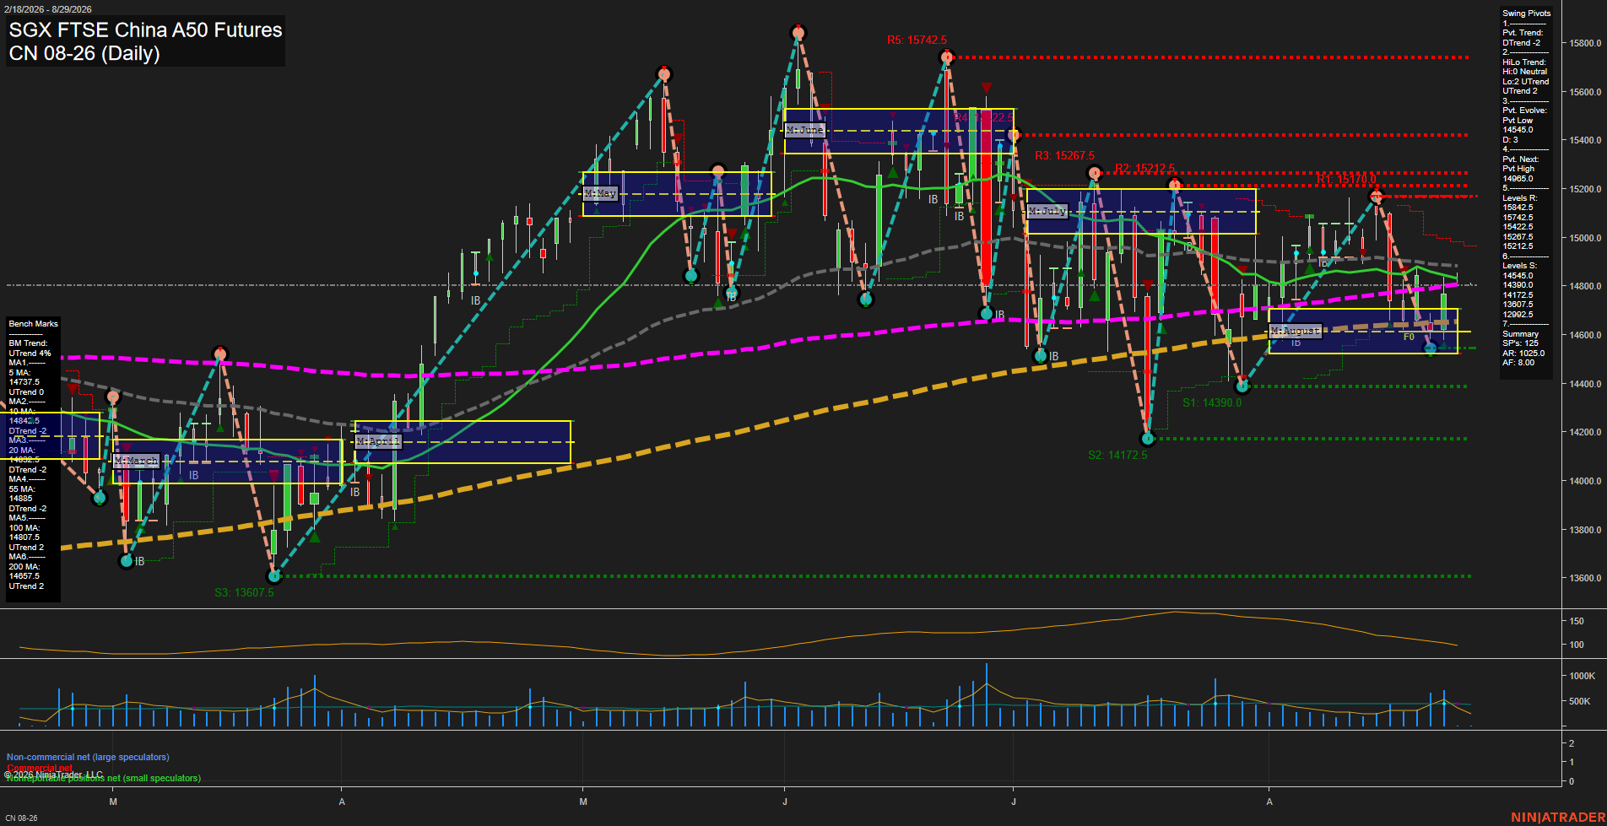Select the 12992.5 support level value
This screenshot has height=826, width=1607.
pyautogui.click(x=1518, y=315)
